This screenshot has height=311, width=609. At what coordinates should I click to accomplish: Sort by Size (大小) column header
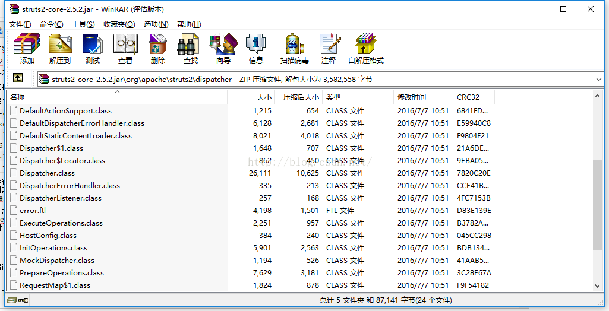[251, 97]
